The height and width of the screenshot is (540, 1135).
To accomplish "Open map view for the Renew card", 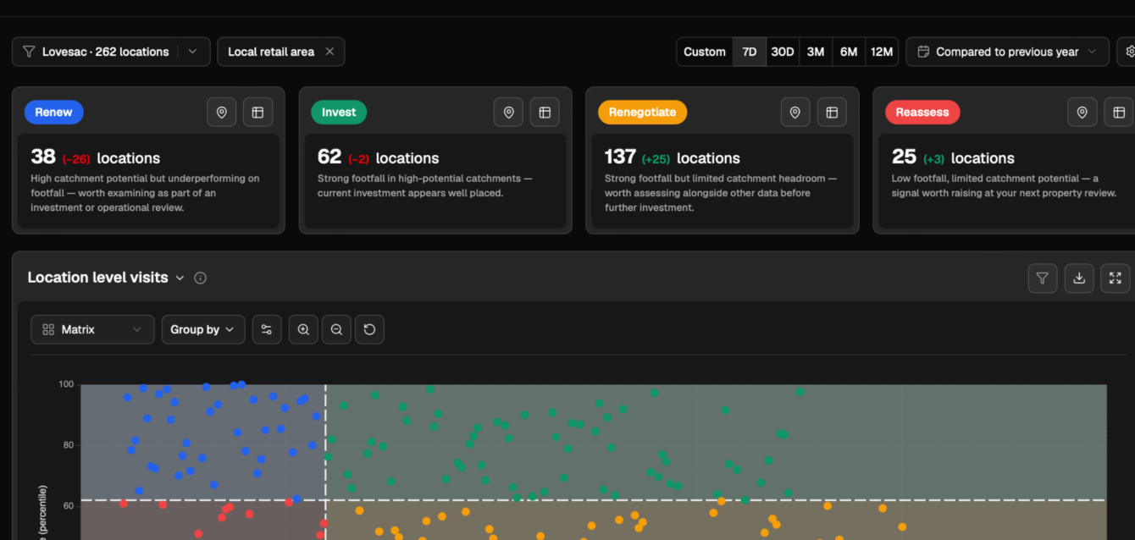I will pyautogui.click(x=222, y=113).
